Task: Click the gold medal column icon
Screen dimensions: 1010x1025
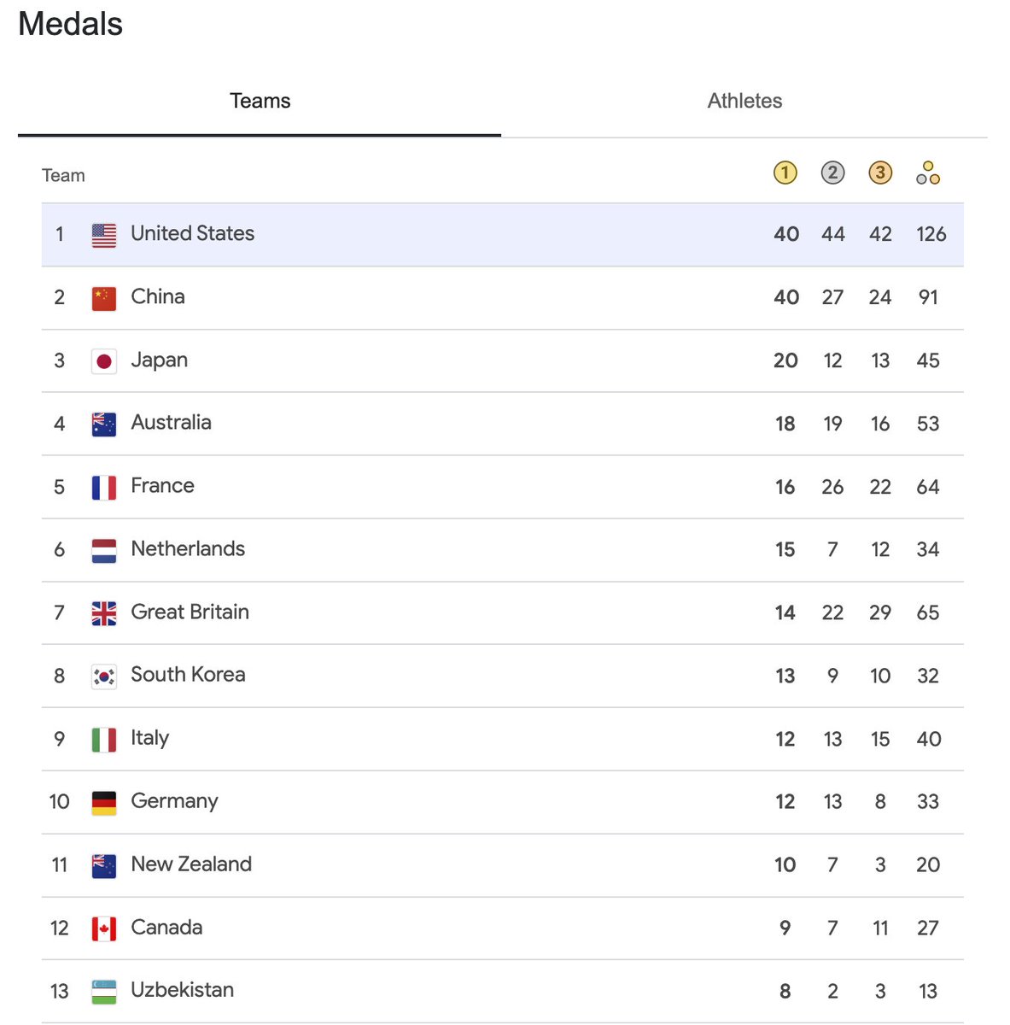Action: 785,173
